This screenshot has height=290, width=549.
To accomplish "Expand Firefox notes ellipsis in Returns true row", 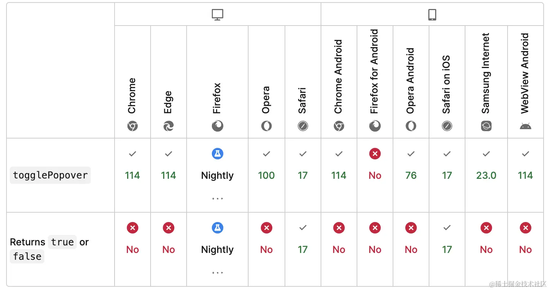I will [218, 273].
